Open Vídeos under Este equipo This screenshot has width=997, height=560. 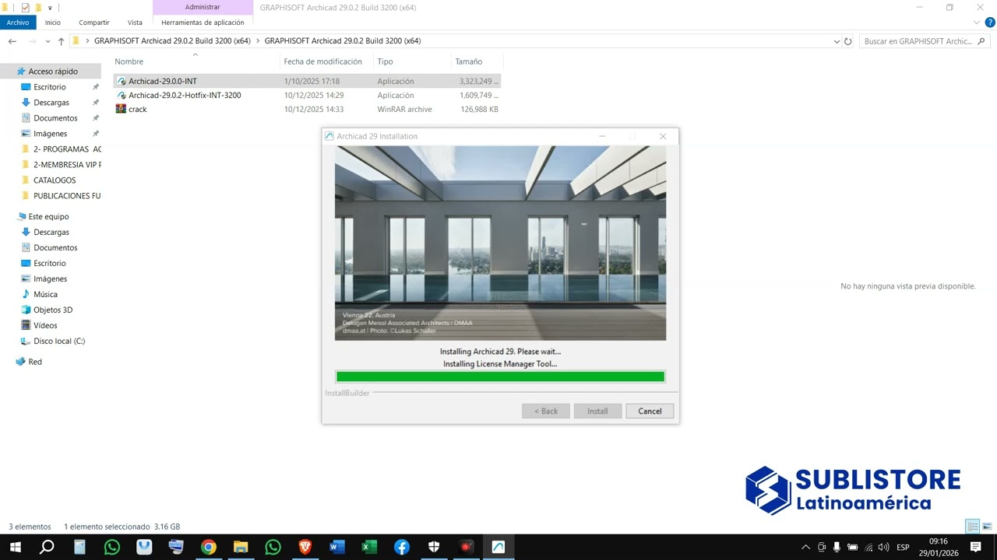45,325
